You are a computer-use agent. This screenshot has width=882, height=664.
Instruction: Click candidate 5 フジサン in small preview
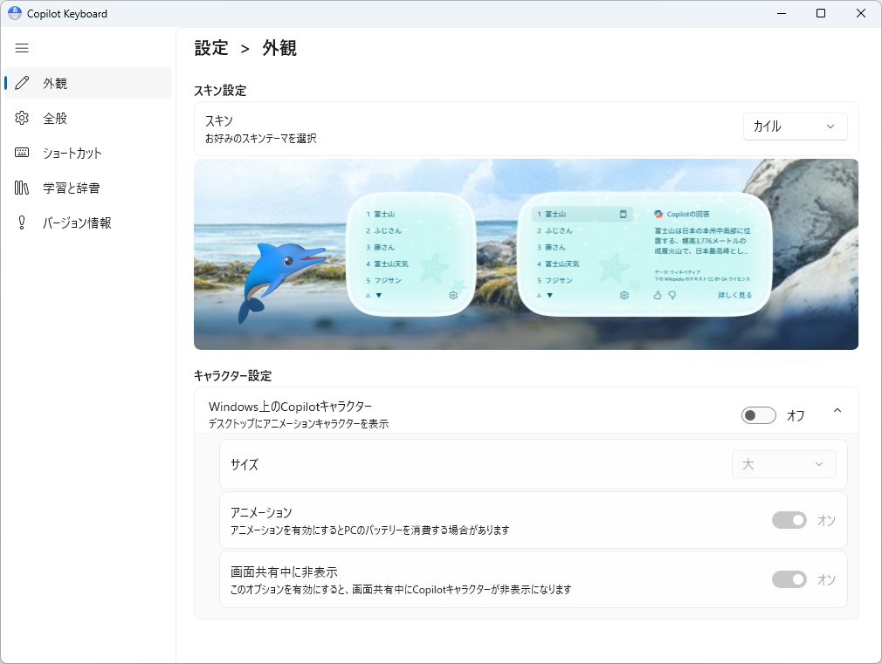point(383,280)
